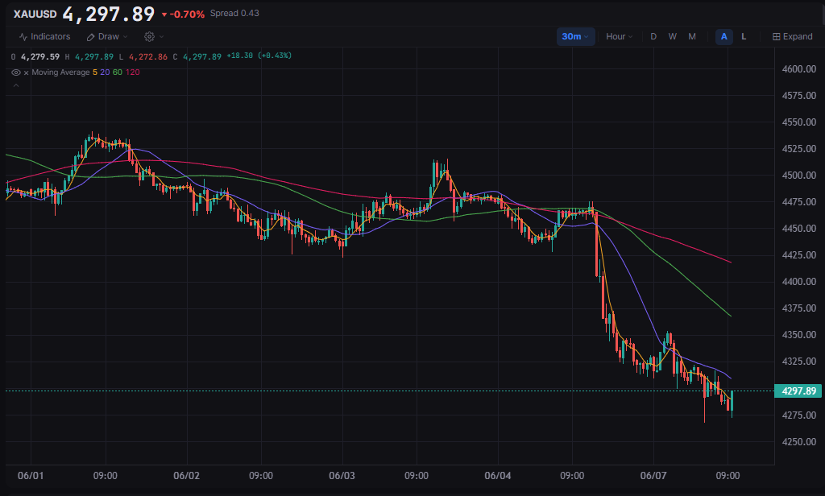The image size is (825, 496).
Task: Click the 4575.00 price axis label
Action: 799,96
